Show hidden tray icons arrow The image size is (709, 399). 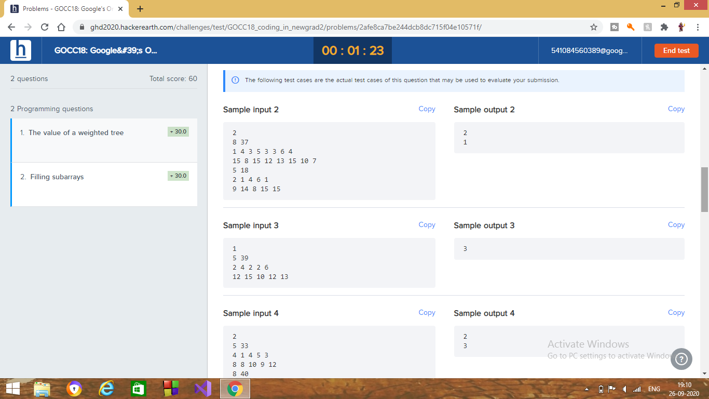click(x=587, y=389)
